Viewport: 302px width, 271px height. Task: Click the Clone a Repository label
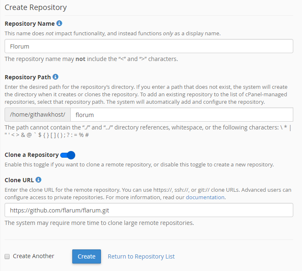pos(32,155)
